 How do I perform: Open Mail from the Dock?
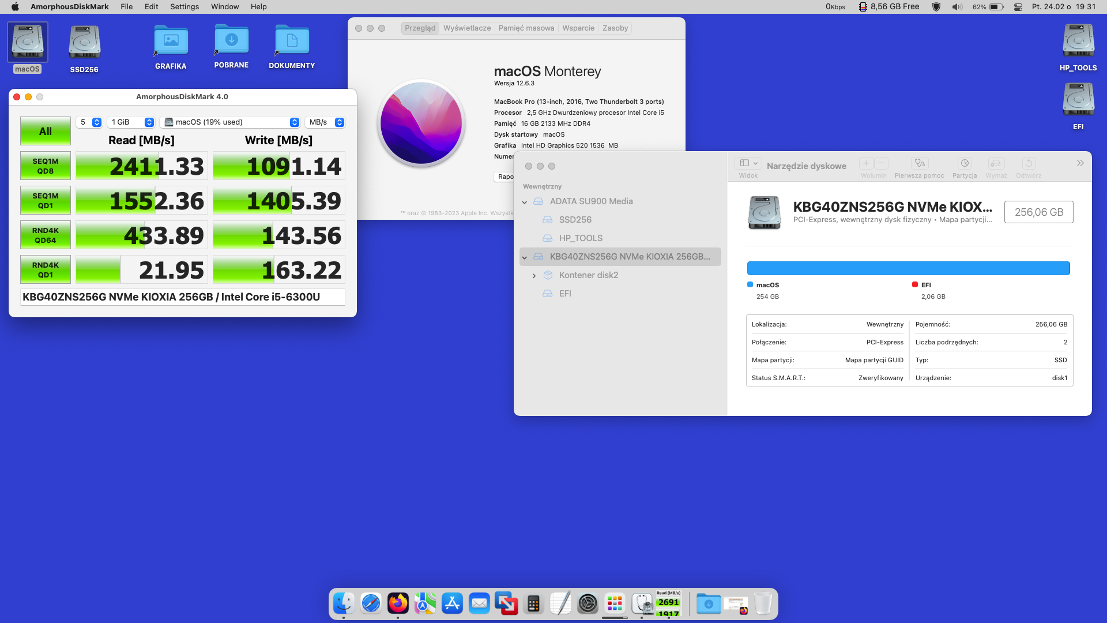(x=479, y=603)
